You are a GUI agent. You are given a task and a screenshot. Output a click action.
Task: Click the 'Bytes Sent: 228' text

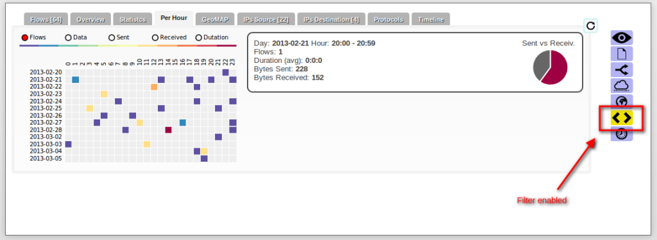[x=281, y=69]
